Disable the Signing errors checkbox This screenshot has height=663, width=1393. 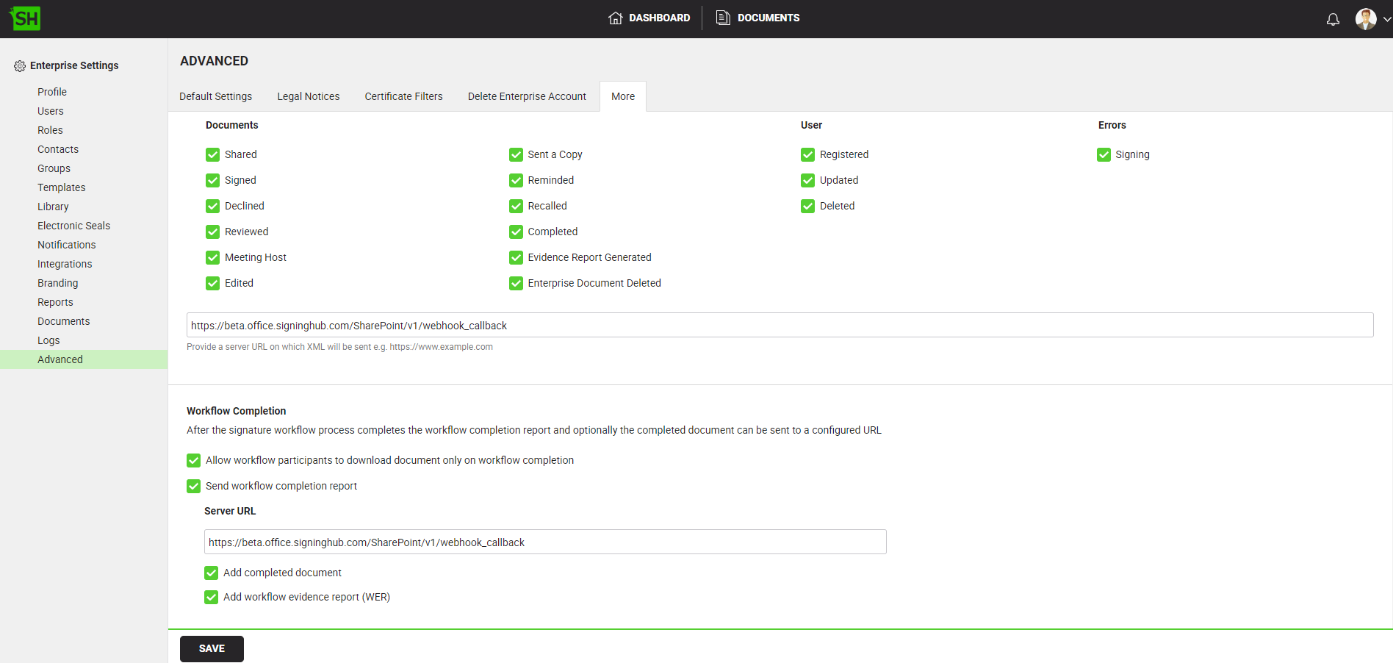pyautogui.click(x=1104, y=154)
